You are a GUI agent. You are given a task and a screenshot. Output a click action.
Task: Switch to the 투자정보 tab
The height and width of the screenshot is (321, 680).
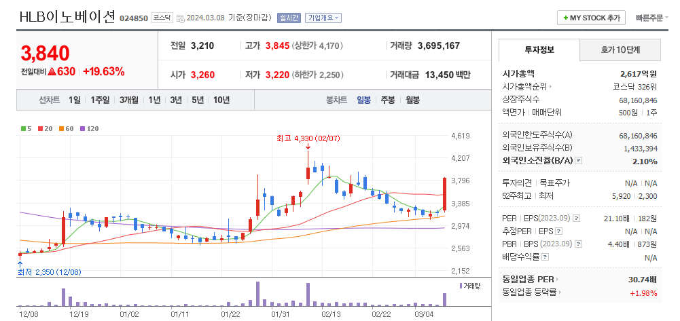(x=539, y=50)
